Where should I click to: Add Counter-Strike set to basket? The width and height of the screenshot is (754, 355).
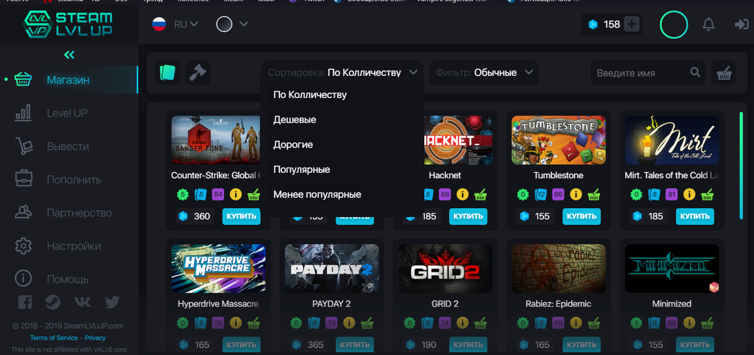pos(254,194)
